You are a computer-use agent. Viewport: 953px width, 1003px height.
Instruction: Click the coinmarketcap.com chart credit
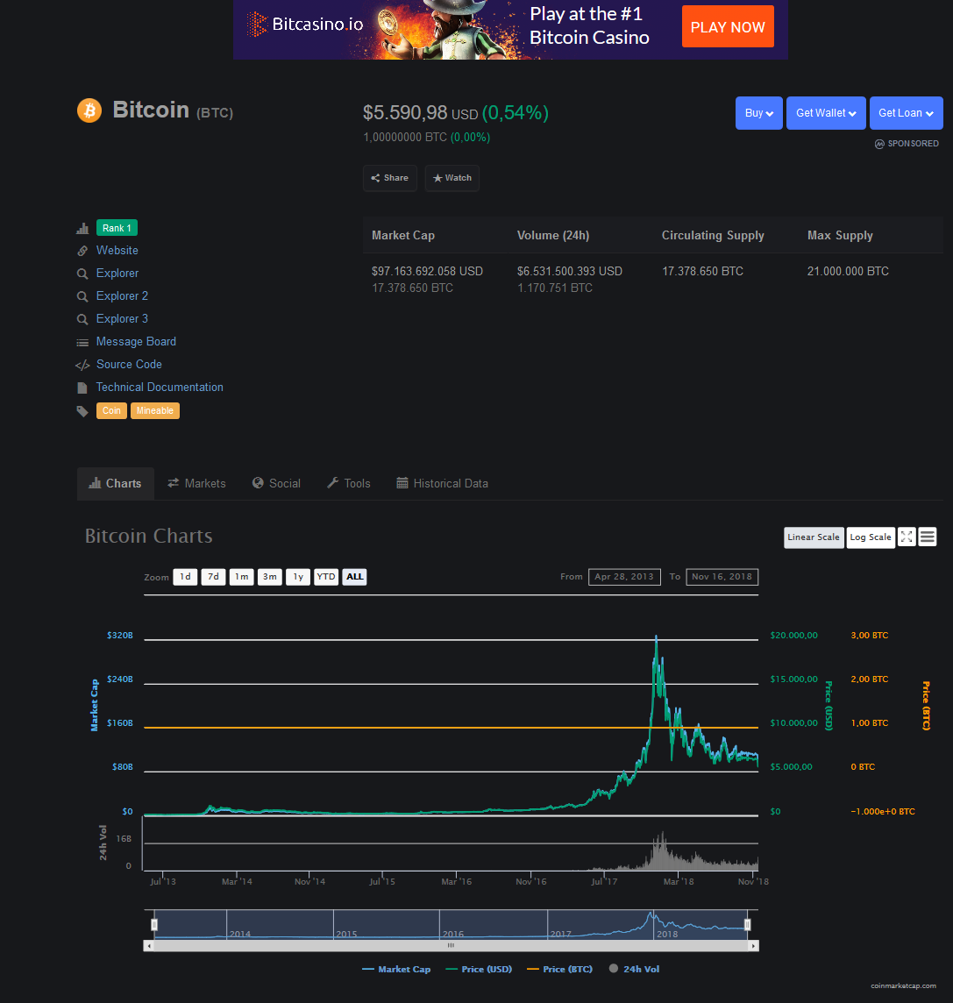coord(903,985)
